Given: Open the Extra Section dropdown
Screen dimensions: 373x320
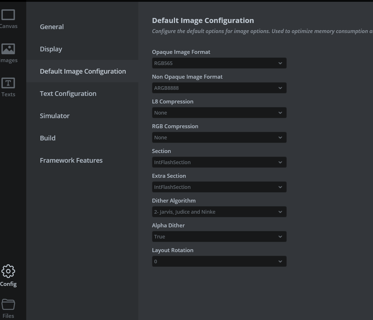Looking at the screenshot, I should [x=219, y=187].
